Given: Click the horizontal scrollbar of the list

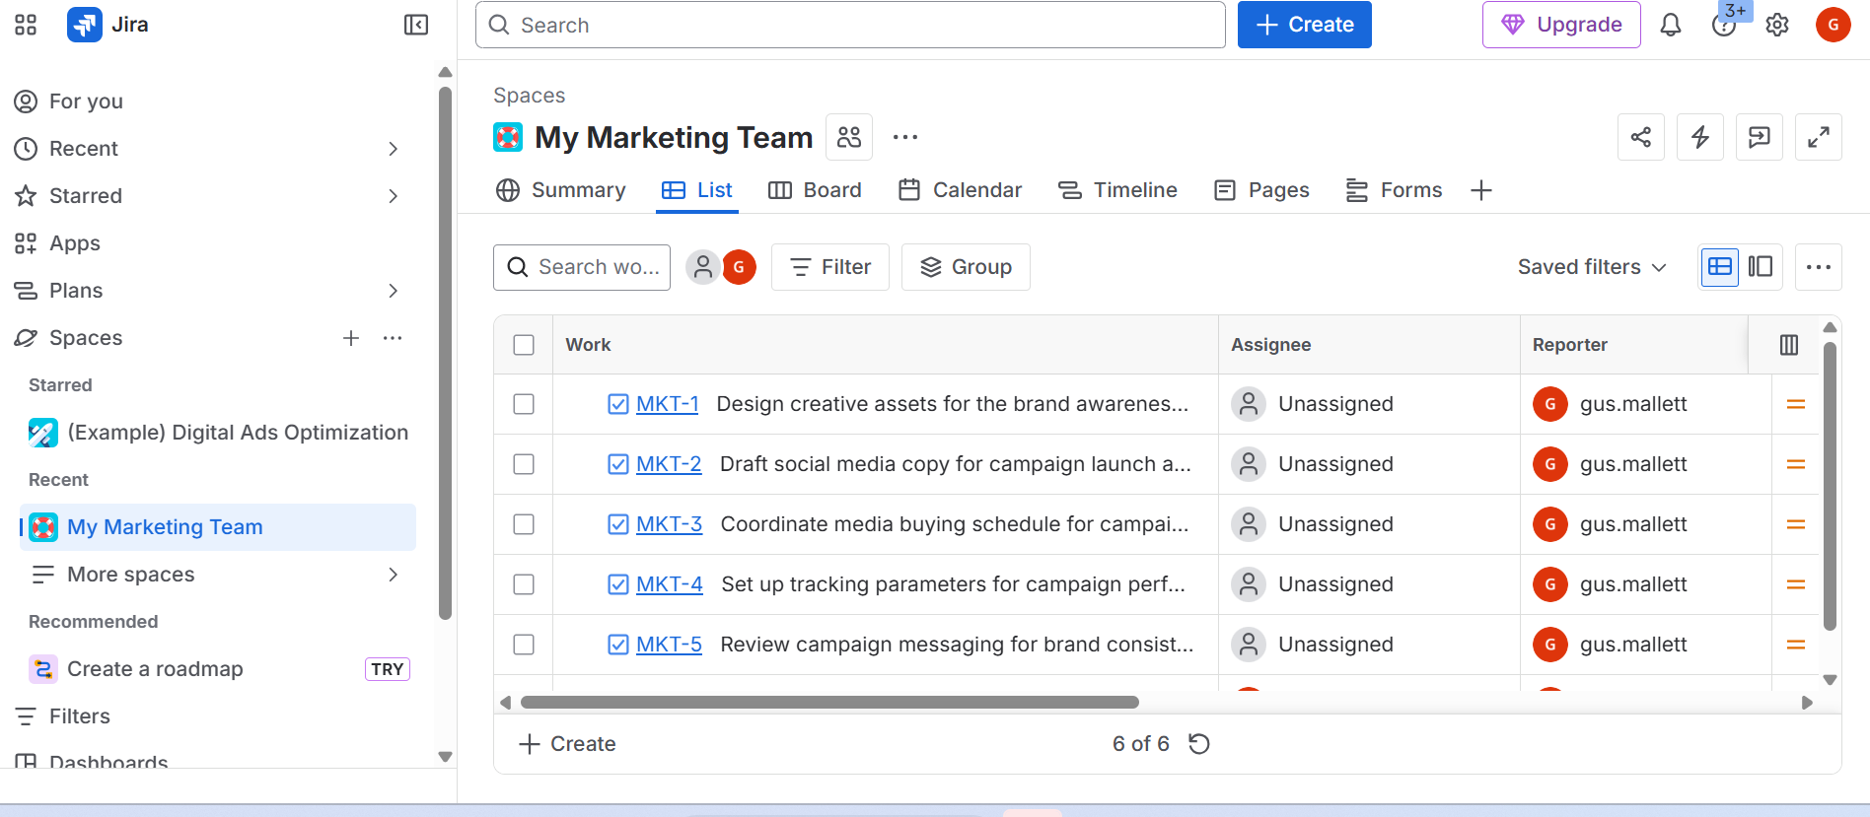Looking at the screenshot, I should (x=829, y=703).
